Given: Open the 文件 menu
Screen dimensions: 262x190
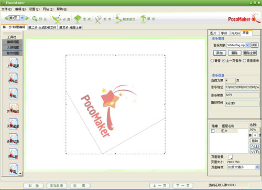Looking at the screenshot, I should pyautogui.click(x=6, y=9).
